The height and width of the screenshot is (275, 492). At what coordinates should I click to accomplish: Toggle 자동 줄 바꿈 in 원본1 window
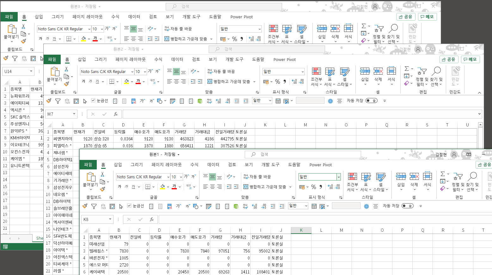click(257, 177)
